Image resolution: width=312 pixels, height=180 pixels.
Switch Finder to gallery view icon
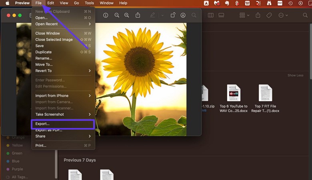tap(221, 15)
